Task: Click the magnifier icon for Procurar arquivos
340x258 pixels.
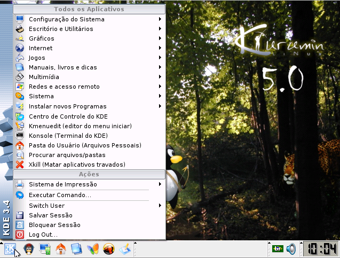Action: tap(20, 155)
